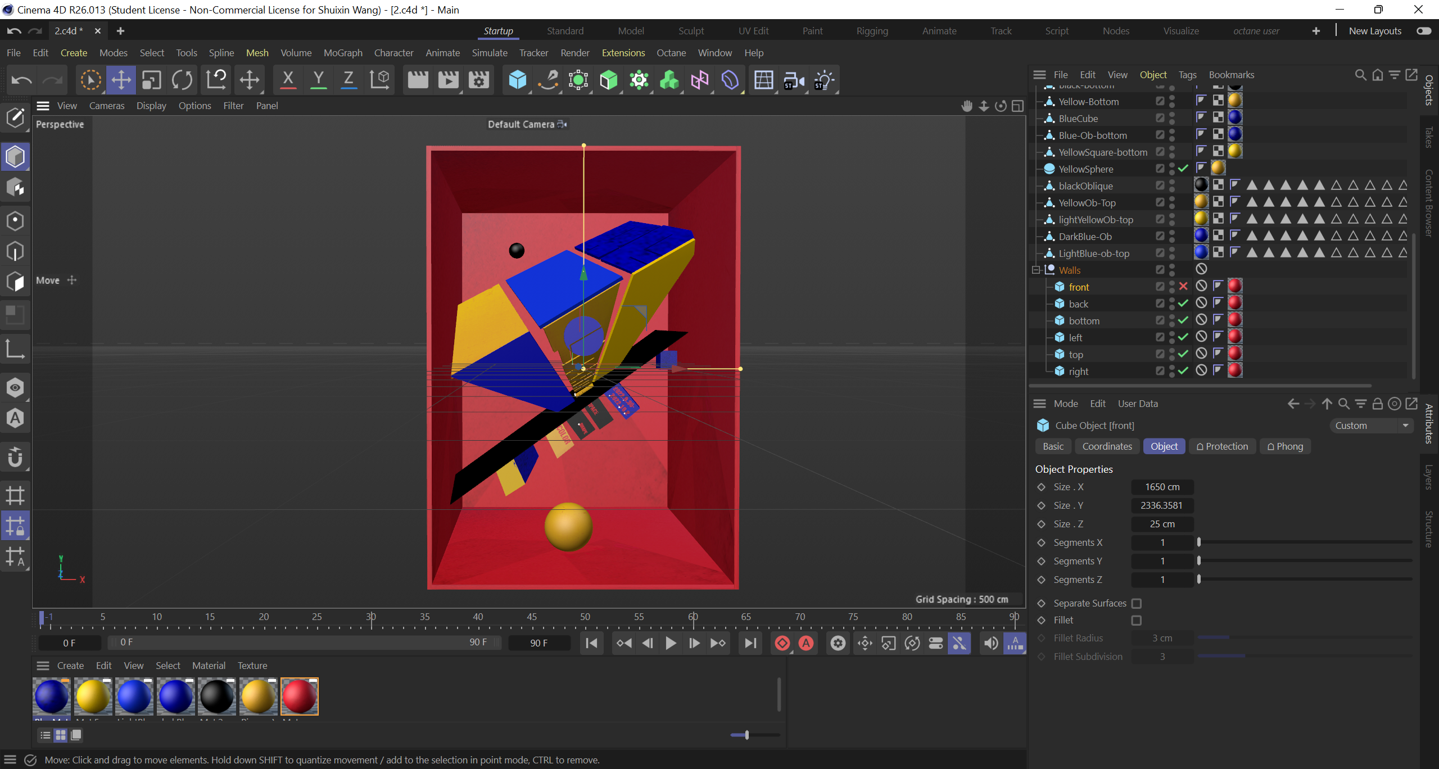Screen dimensions: 1439x769
Task: Toggle the X axis lock
Action: point(288,80)
